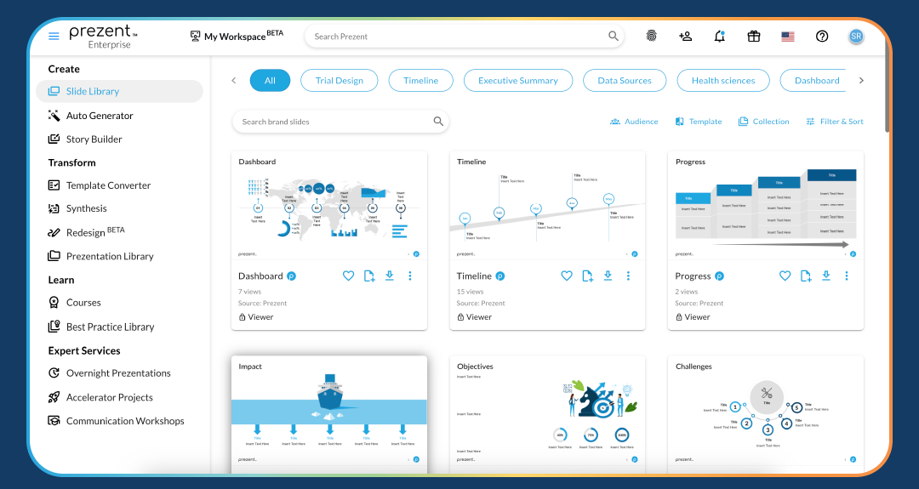Open the Collection panel
Screen dimensions: 919x489
[x=763, y=122]
